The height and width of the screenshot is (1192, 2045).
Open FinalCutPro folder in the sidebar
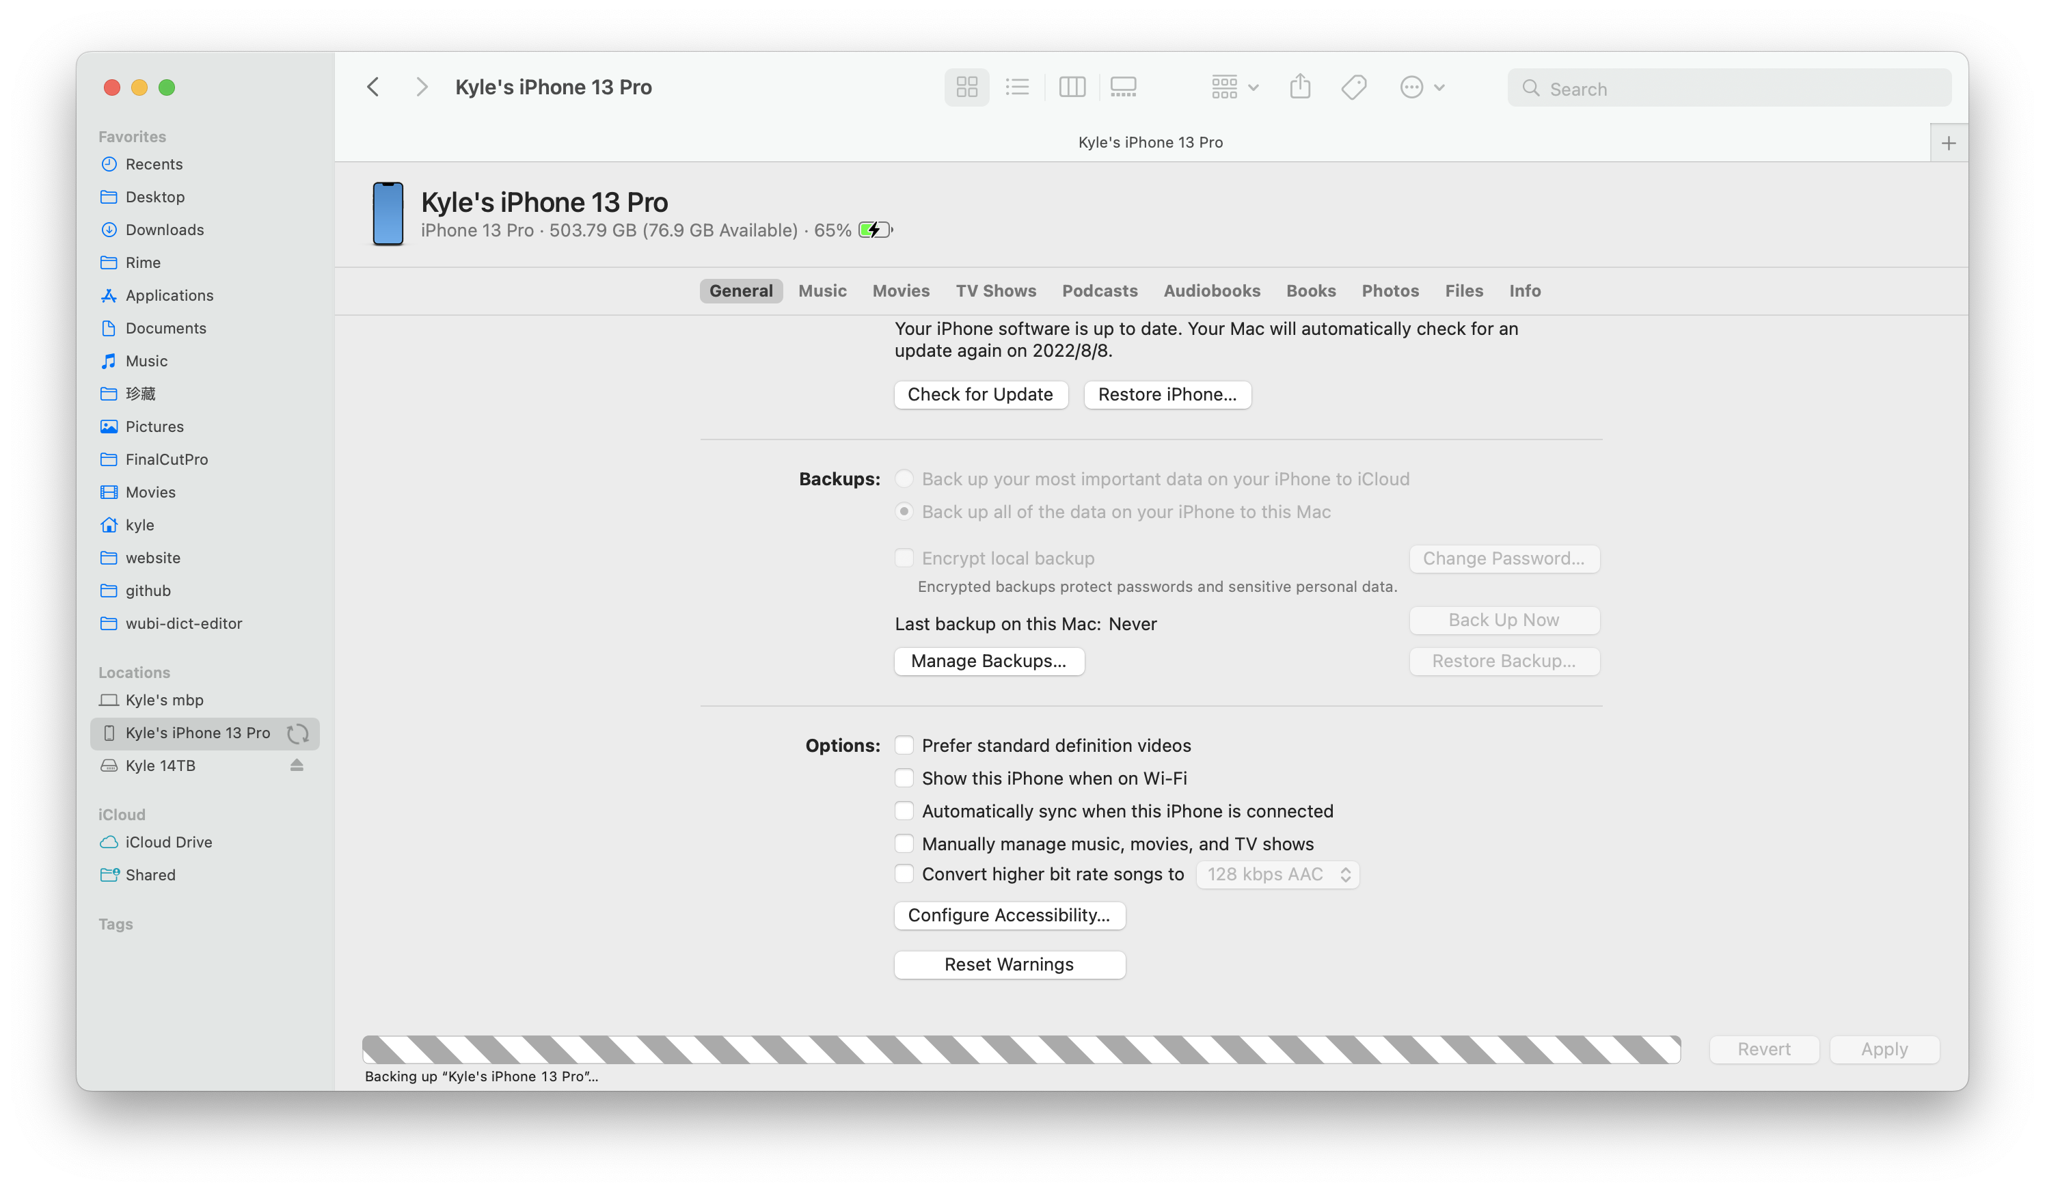[205, 459]
